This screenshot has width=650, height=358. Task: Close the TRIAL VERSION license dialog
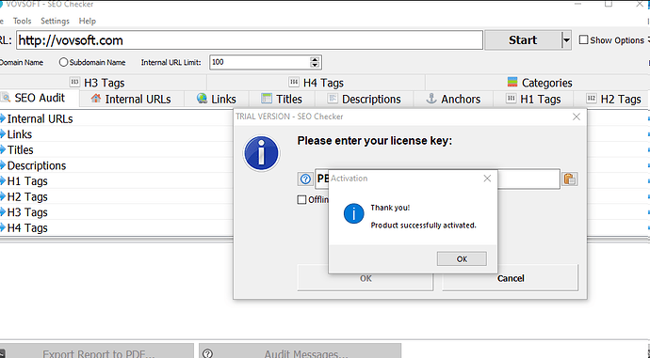[577, 117]
